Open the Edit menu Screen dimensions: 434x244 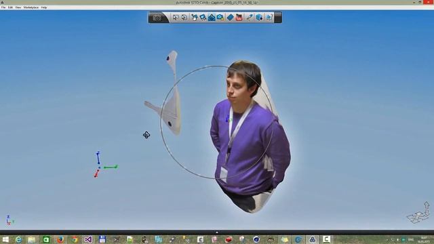[10, 7]
